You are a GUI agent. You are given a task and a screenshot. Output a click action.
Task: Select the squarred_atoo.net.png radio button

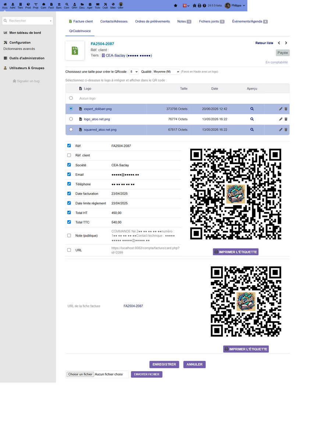[71, 129]
